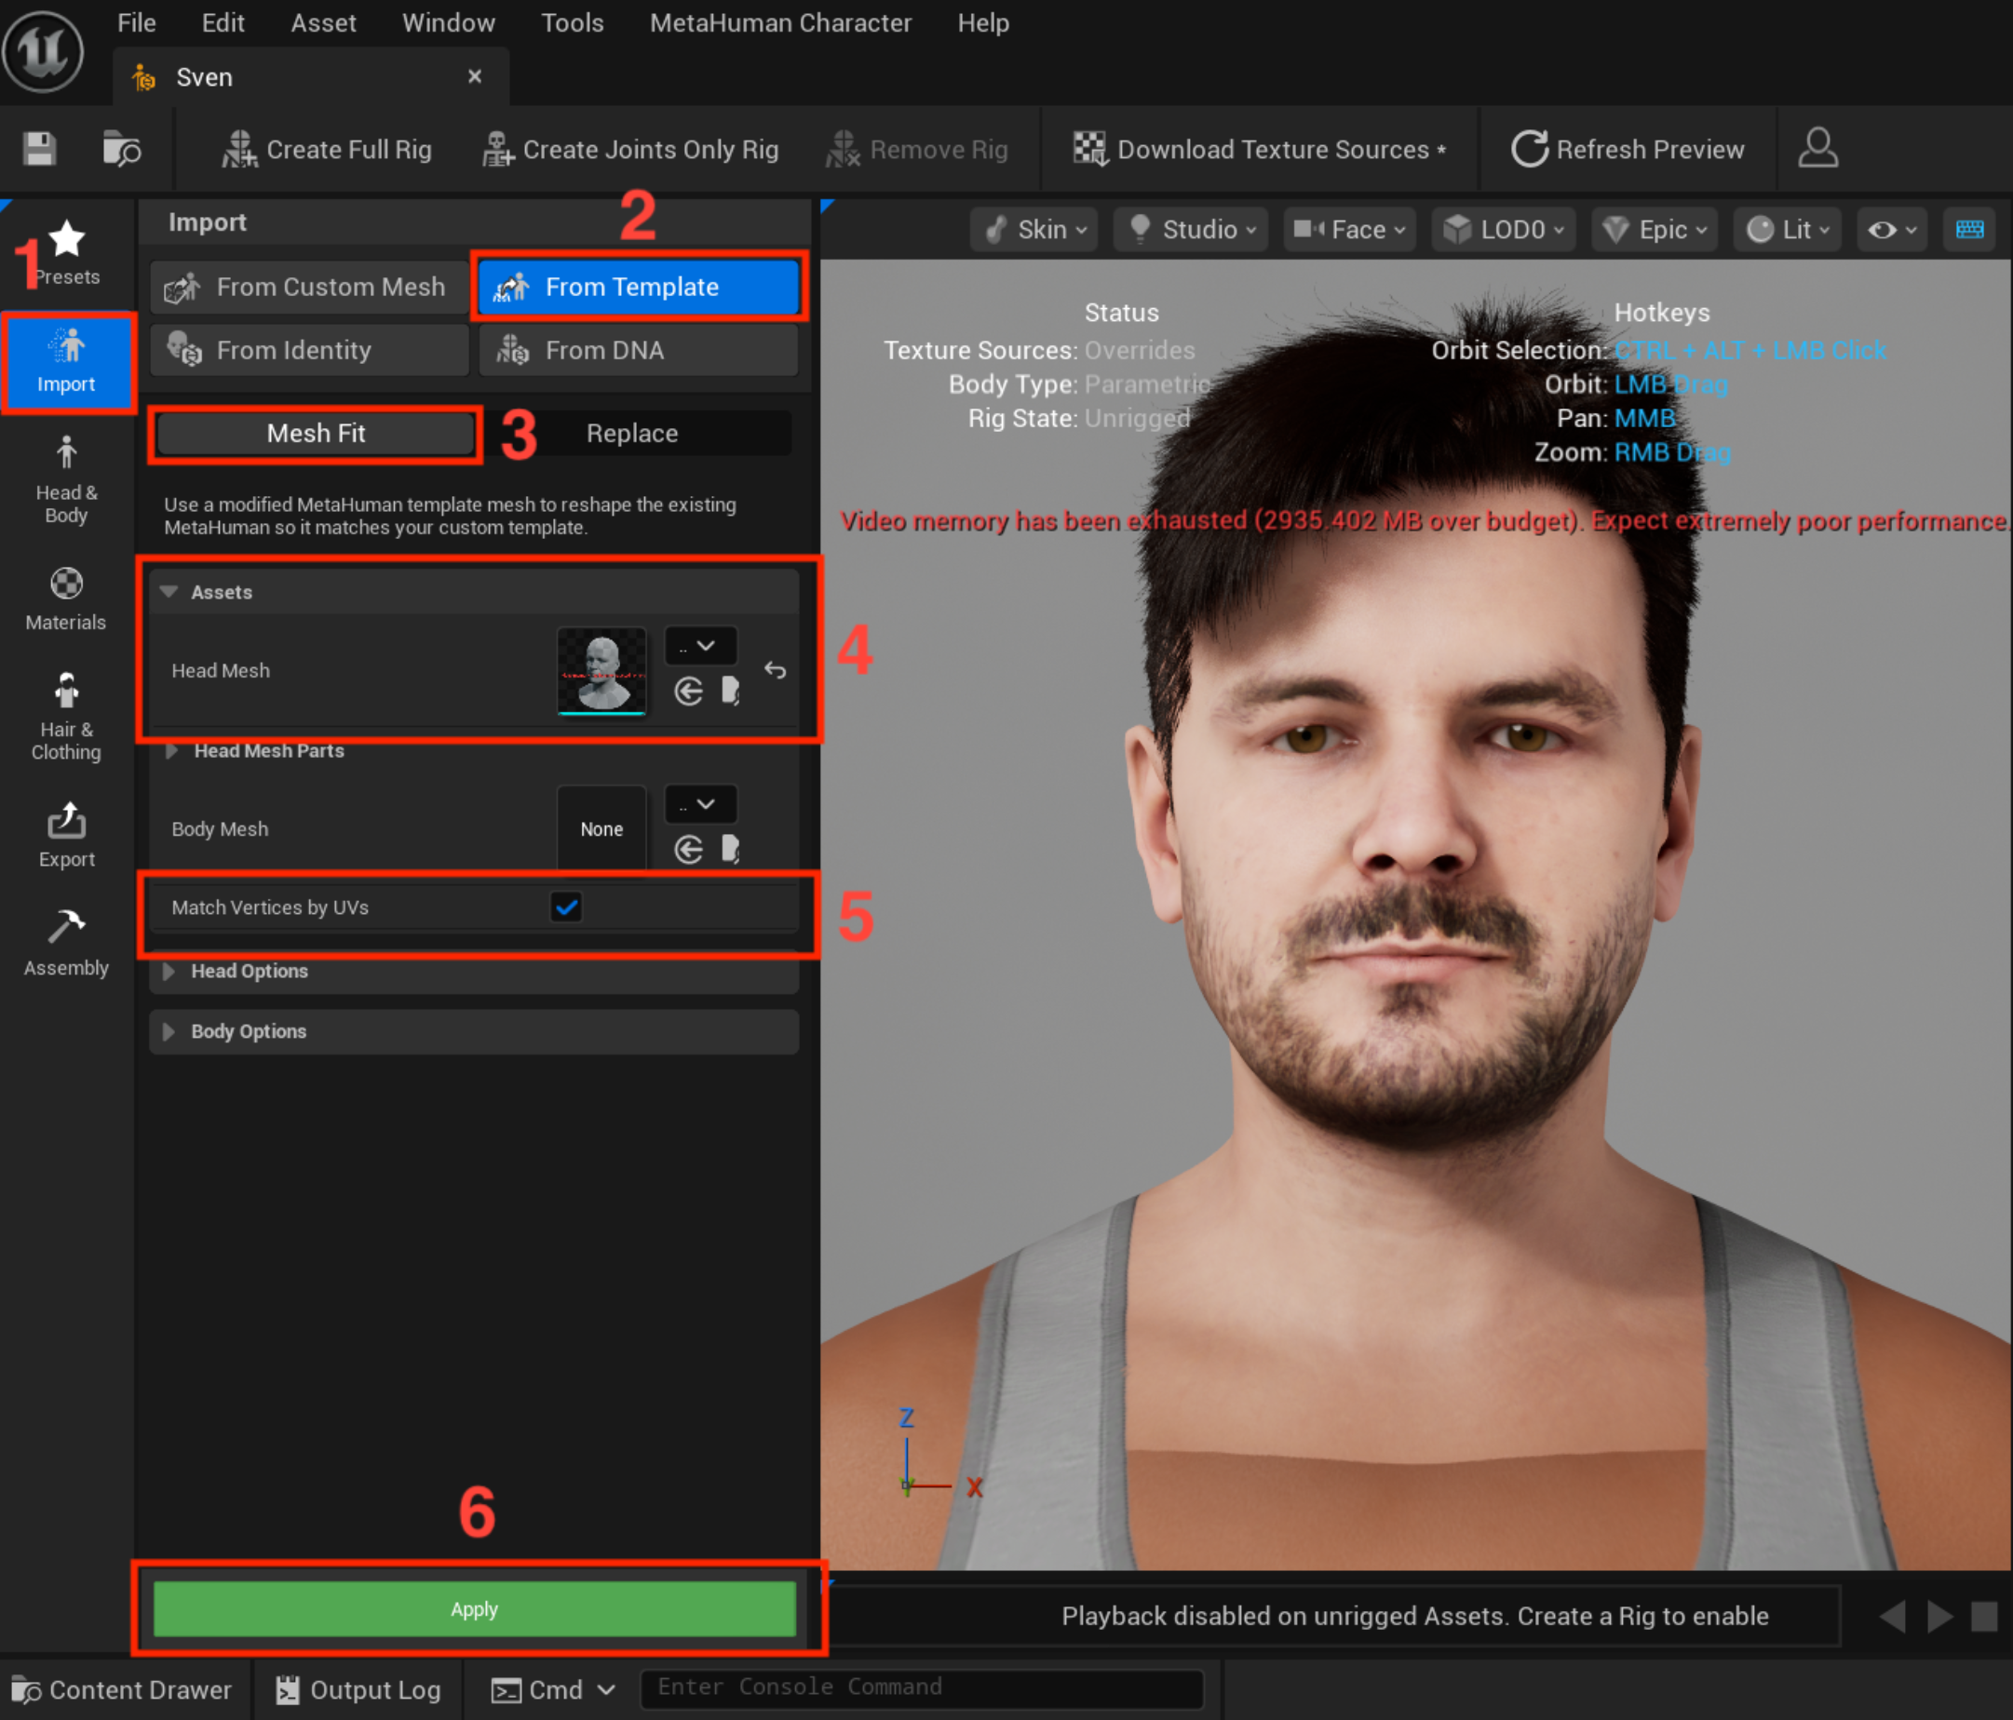Open the user account icon

1817,149
